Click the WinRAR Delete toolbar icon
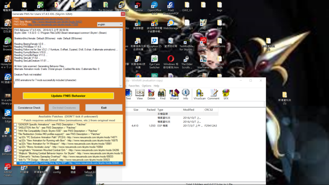Viewport: 329px width, 185px height. [151, 94]
